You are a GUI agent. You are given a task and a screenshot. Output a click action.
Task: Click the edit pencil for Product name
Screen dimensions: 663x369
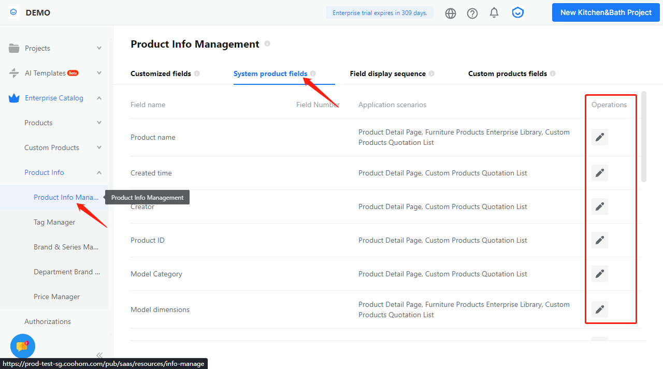[x=599, y=137]
